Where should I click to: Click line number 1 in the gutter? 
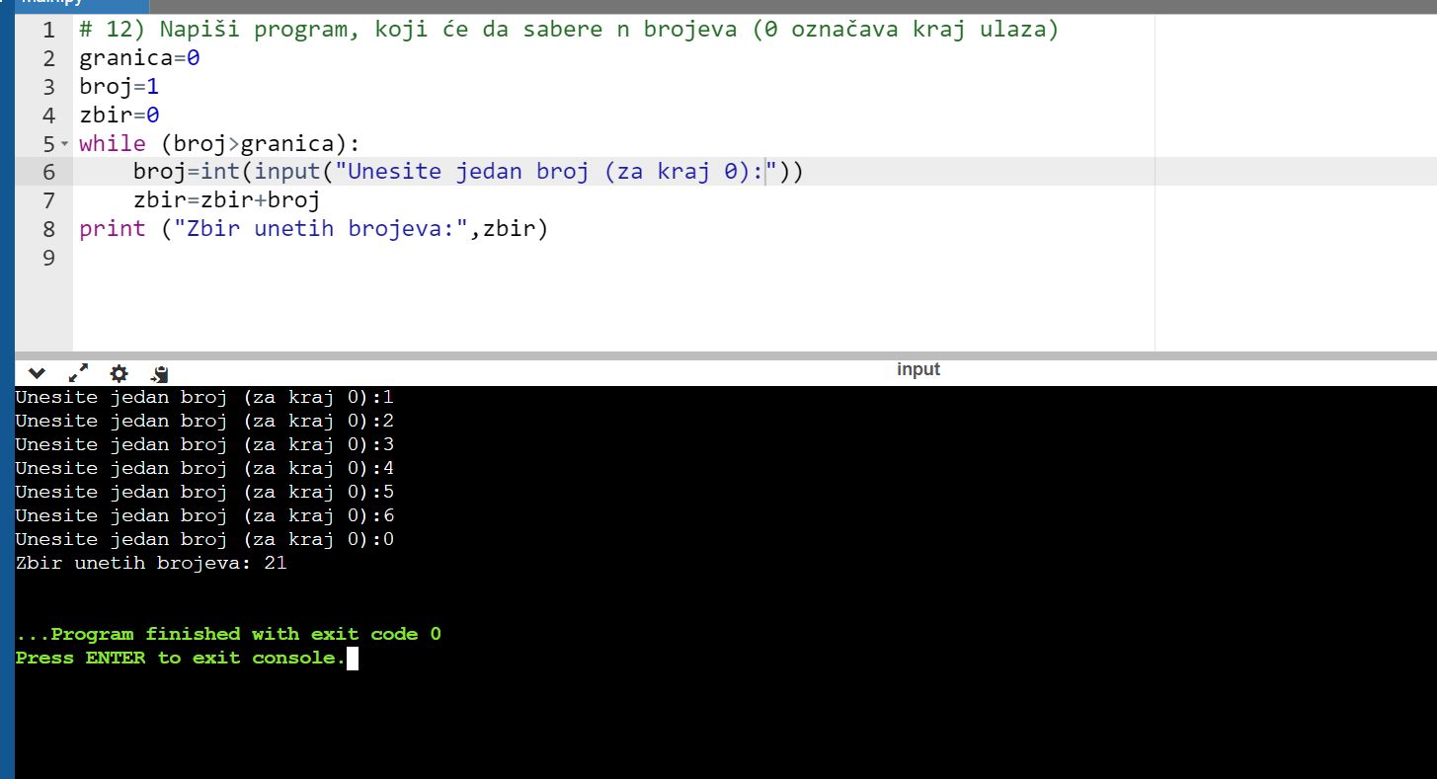[48, 31]
